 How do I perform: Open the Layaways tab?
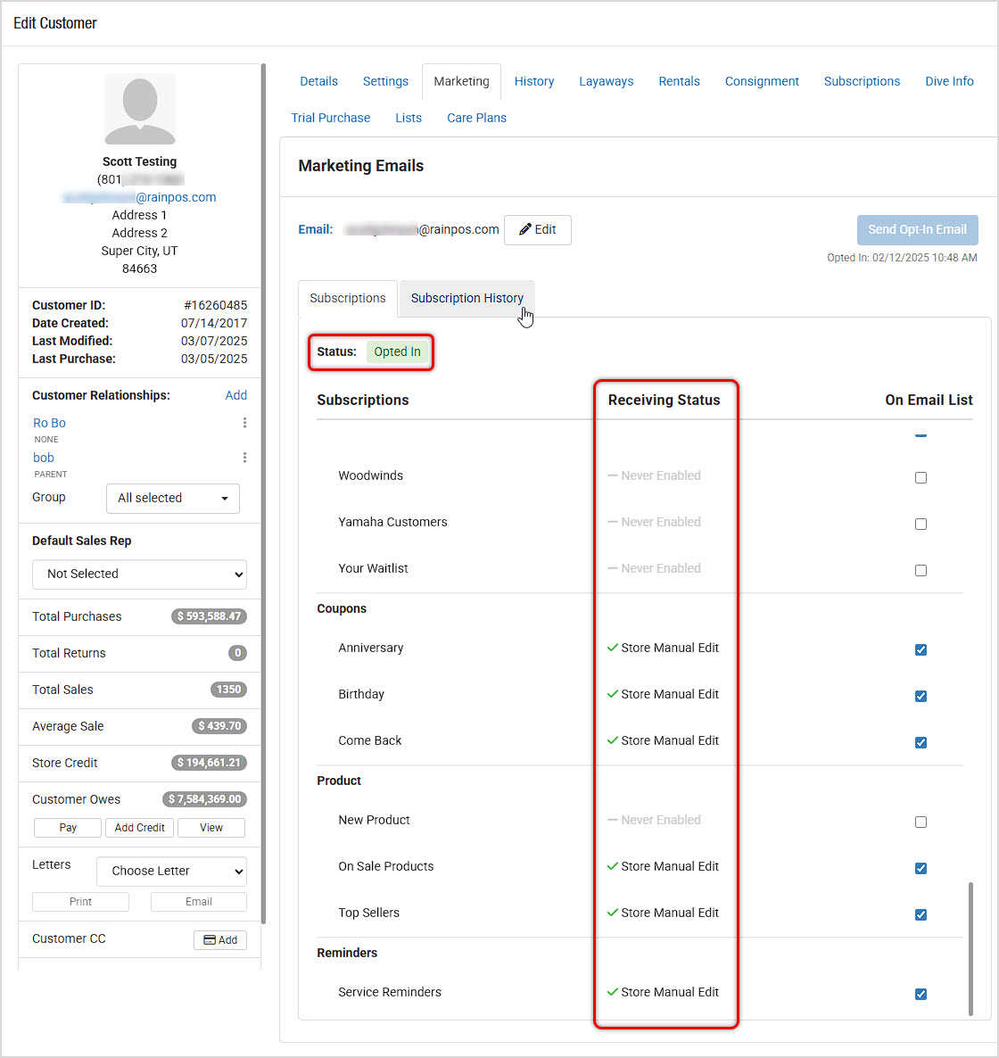[x=606, y=81]
